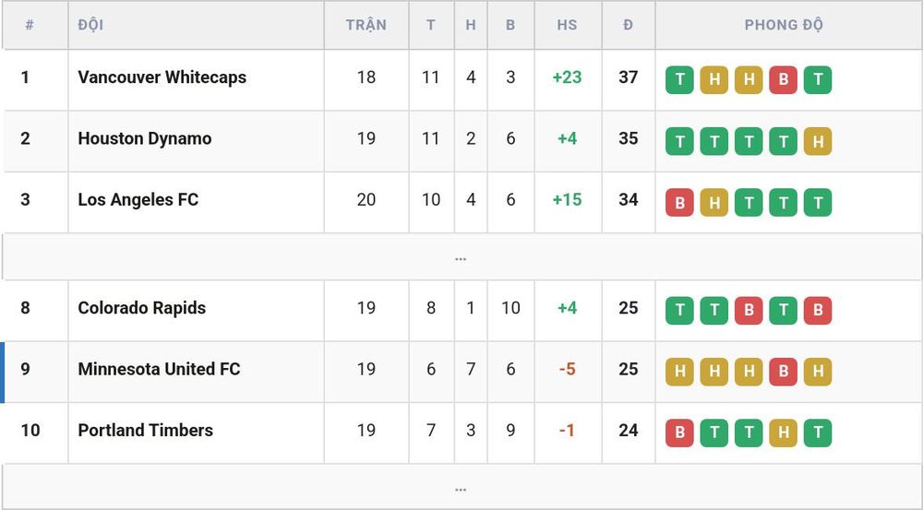Viewport: 923px width, 510px height.
Task: Click Portland Timbers' red B form badge
Action: [x=679, y=433]
